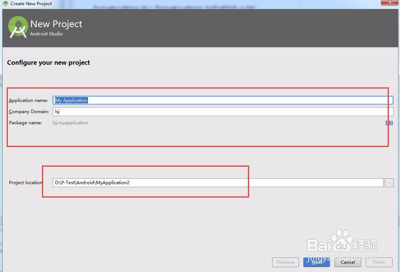
Task: Click the Company Domain label
Action: click(x=29, y=112)
